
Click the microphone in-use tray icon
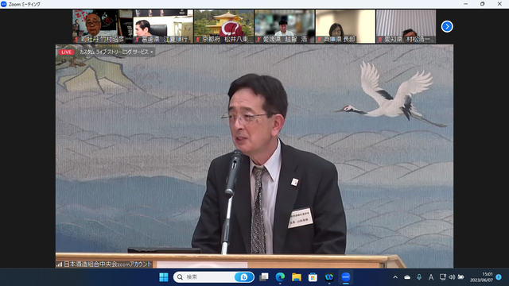[x=419, y=277]
